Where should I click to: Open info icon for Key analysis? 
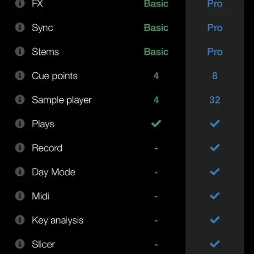coord(20,220)
